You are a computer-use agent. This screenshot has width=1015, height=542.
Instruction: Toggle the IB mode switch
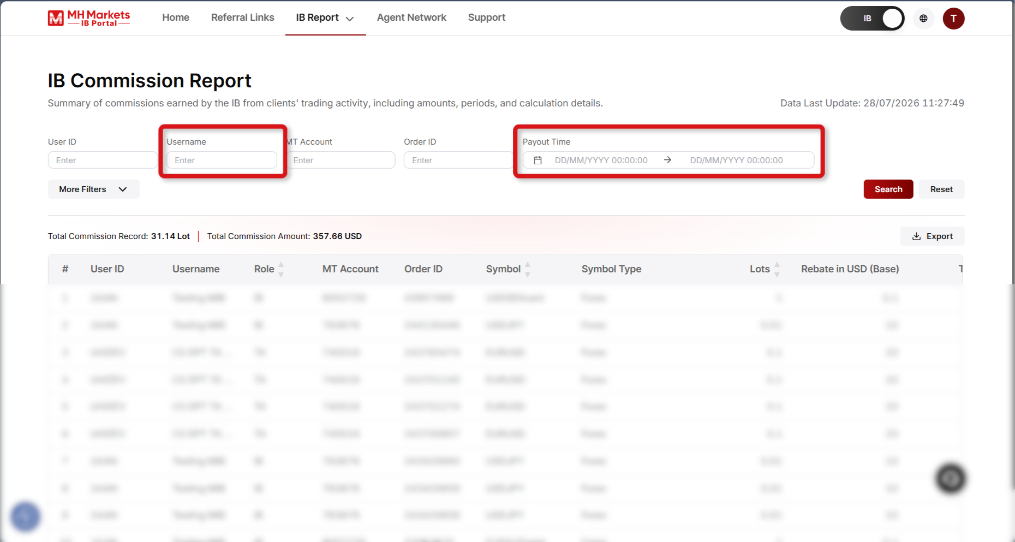point(872,19)
